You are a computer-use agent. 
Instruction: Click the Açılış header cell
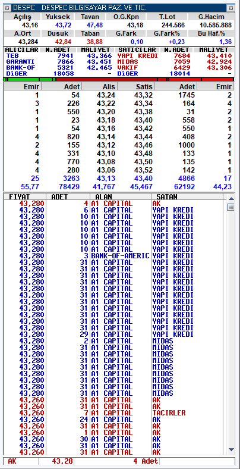click(x=23, y=17)
